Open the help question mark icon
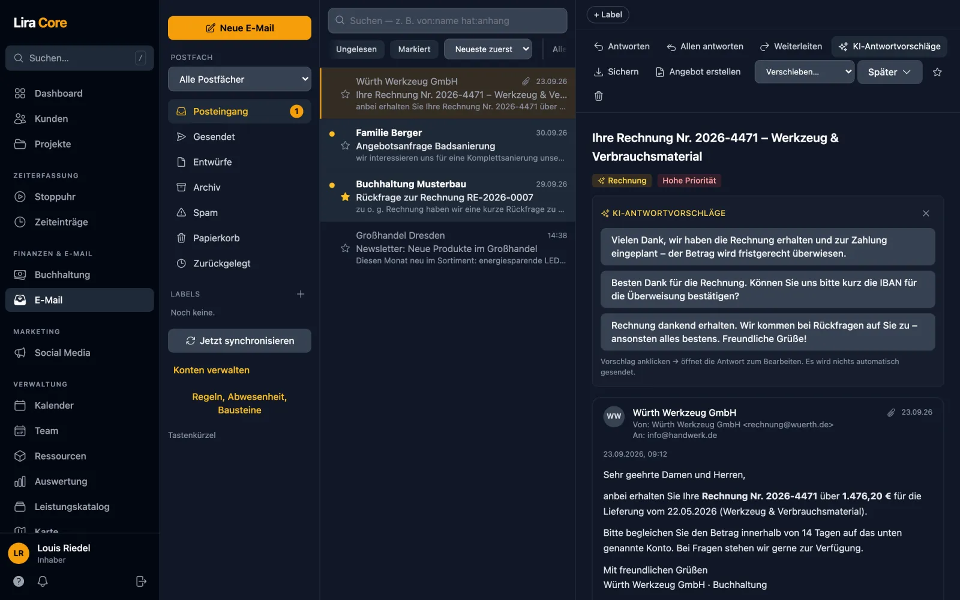The image size is (960, 600). 19,581
